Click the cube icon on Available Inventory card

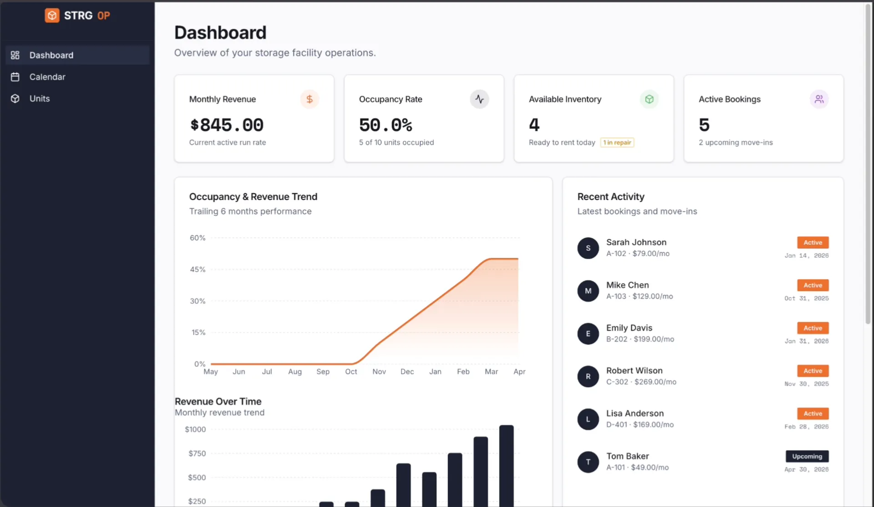point(649,99)
